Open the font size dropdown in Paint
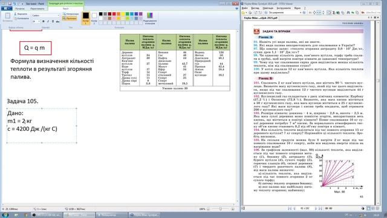The image size is (387, 218). (x=39, y=22)
